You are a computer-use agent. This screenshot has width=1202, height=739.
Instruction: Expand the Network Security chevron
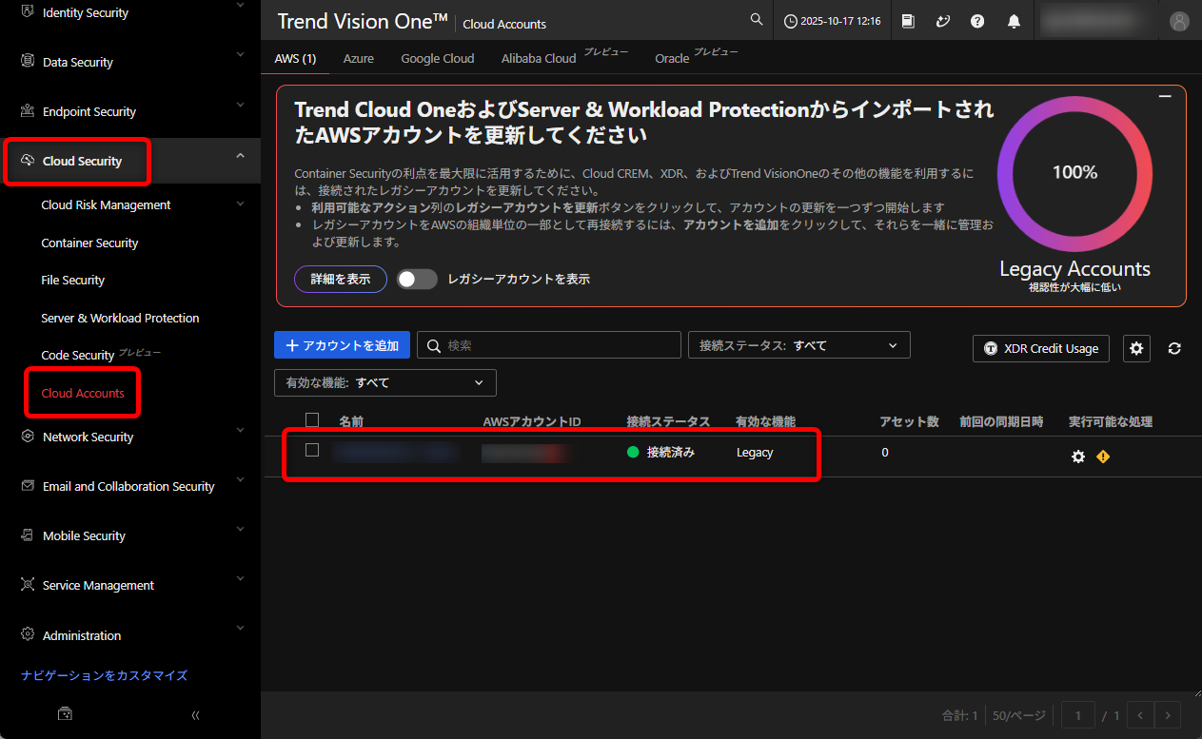click(240, 430)
